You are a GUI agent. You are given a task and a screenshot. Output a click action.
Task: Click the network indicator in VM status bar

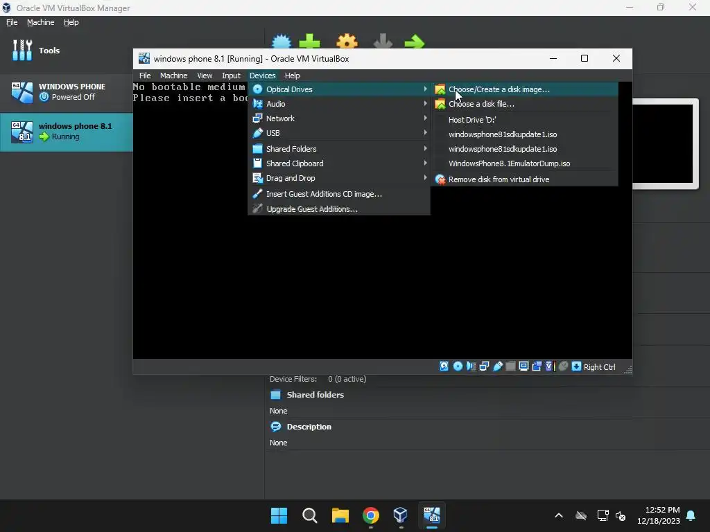click(x=484, y=366)
